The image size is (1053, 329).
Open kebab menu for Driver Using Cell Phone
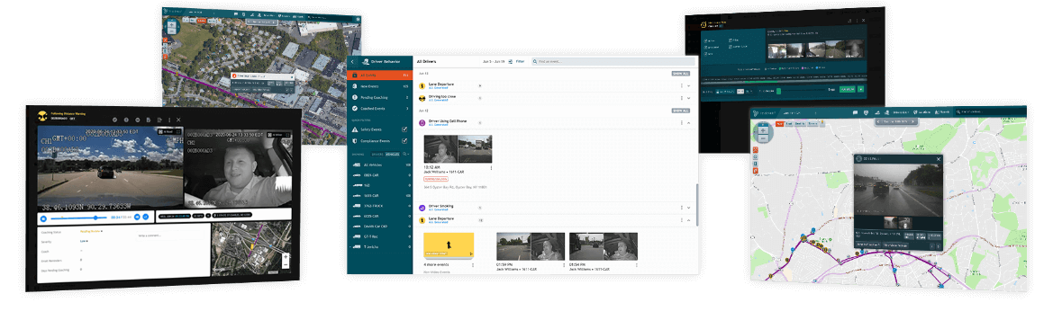(681, 122)
